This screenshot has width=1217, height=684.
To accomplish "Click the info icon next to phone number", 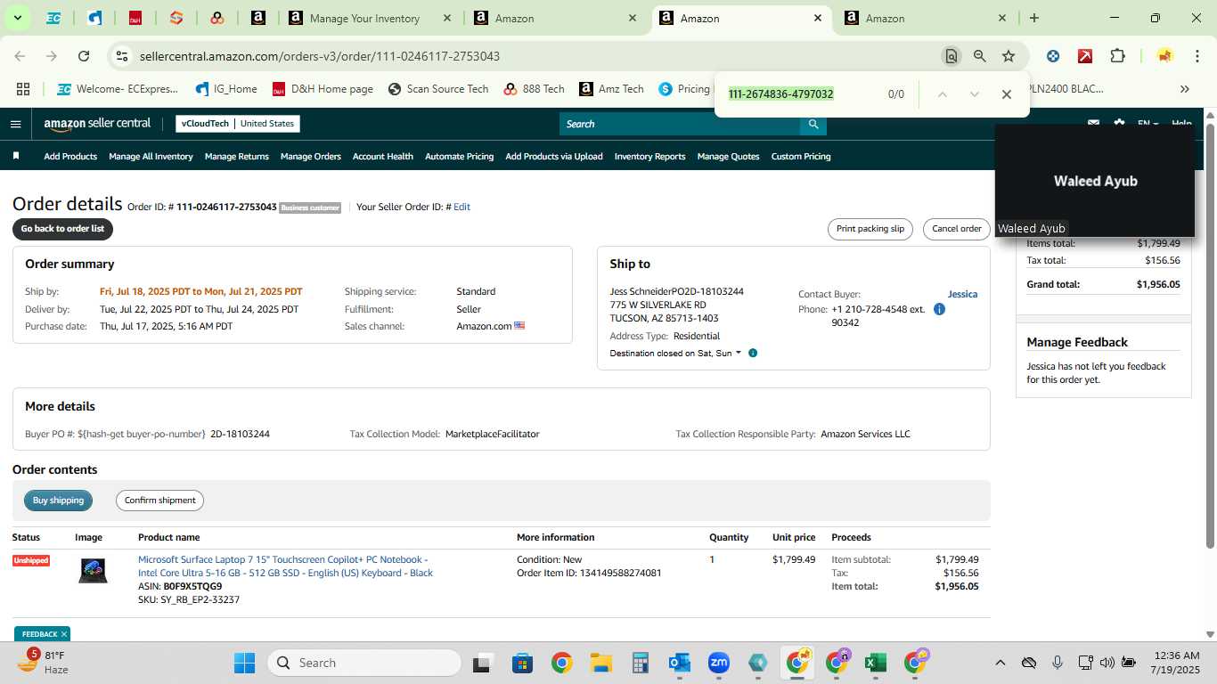I will tap(939, 309).
